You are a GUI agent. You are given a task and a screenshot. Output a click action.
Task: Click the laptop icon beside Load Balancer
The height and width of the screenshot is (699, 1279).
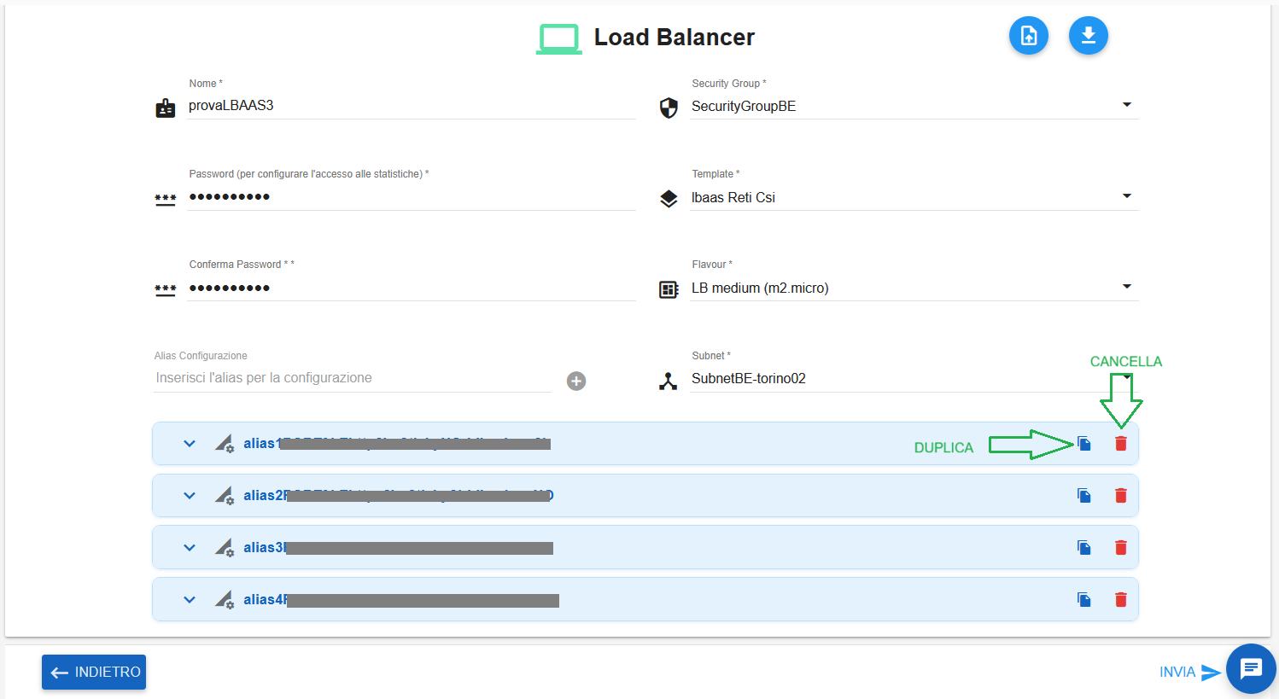[559, 38]
